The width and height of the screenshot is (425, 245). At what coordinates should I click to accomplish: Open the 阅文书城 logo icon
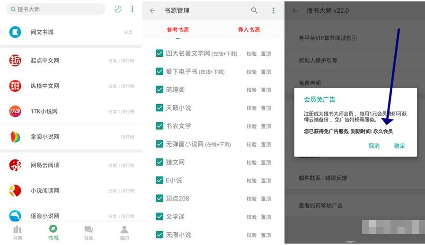coord(15,32)
